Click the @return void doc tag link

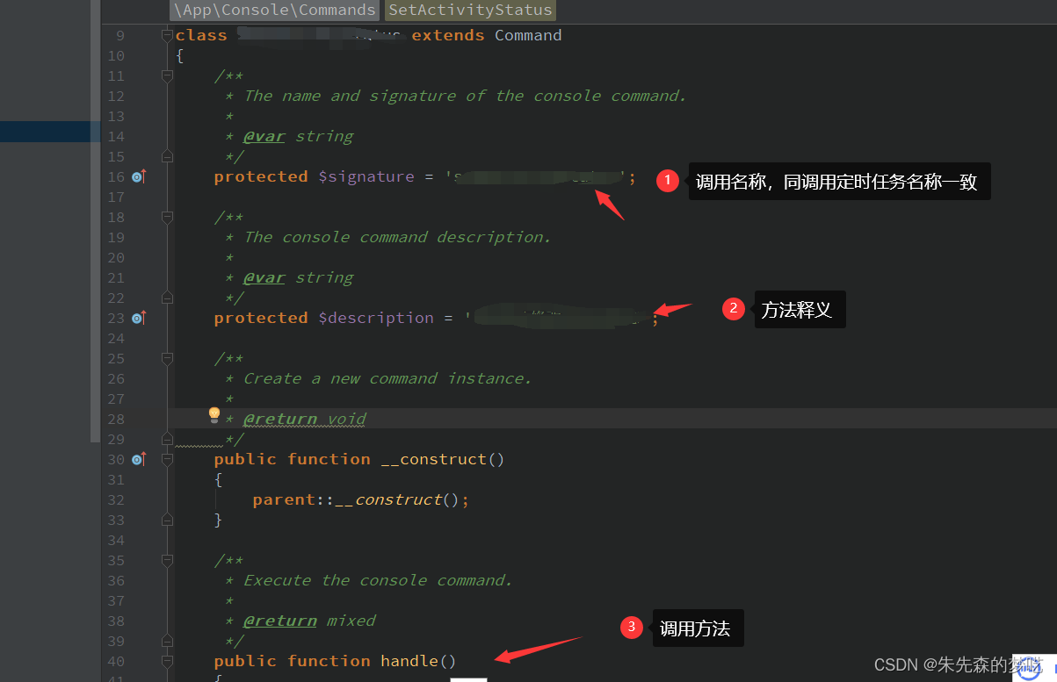point(280,419)
